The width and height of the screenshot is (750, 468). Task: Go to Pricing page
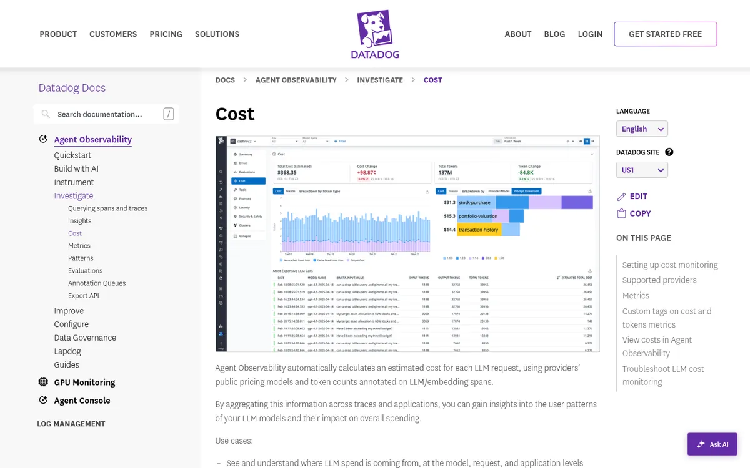click(166, 34)
